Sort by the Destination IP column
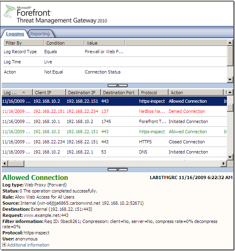 coord(83,92)
